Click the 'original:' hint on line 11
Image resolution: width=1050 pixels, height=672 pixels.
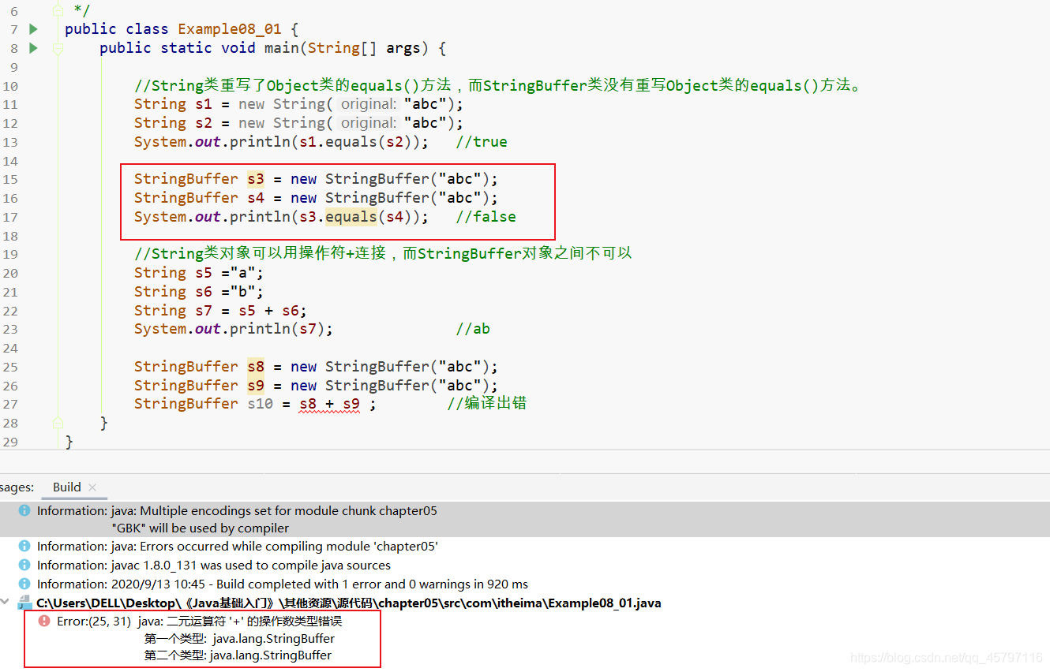click(369, 104)
